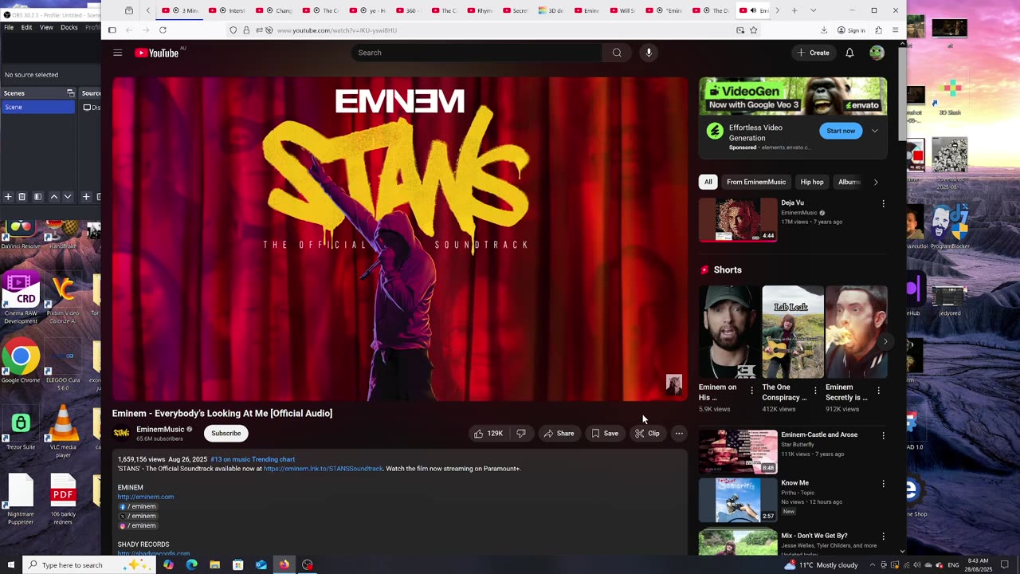Share the video with Share button
Viewport: 1020px width, 574px height.
[x=559, y=434]
